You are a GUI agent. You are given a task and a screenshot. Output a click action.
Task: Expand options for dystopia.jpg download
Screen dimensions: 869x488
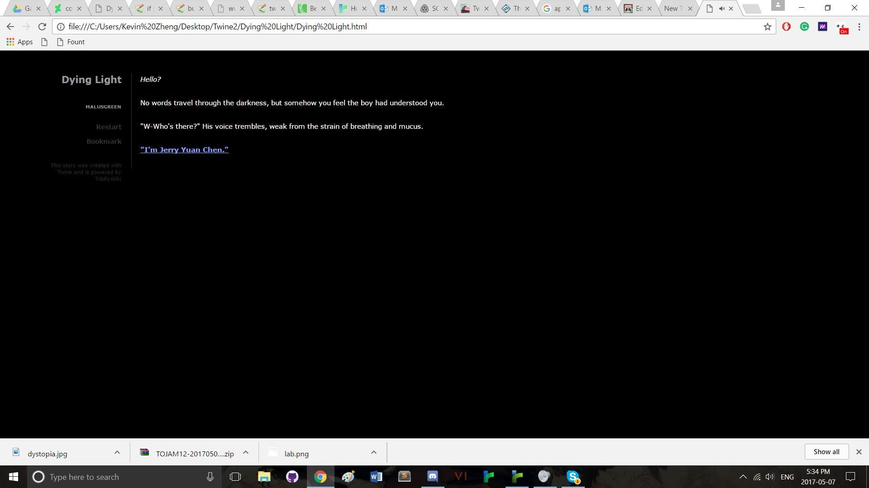tap(117, 452)
